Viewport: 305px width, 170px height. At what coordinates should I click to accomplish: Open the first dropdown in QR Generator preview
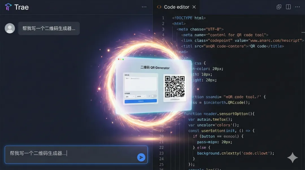point(130,97)
